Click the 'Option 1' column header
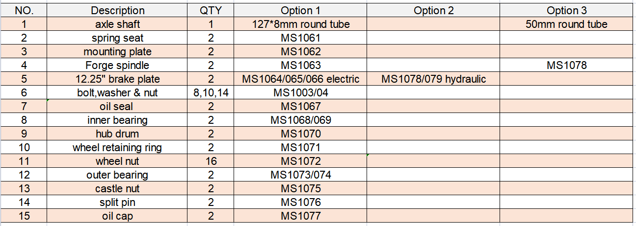The height and width of the screenshot is (226, 636). pos(300,10)
